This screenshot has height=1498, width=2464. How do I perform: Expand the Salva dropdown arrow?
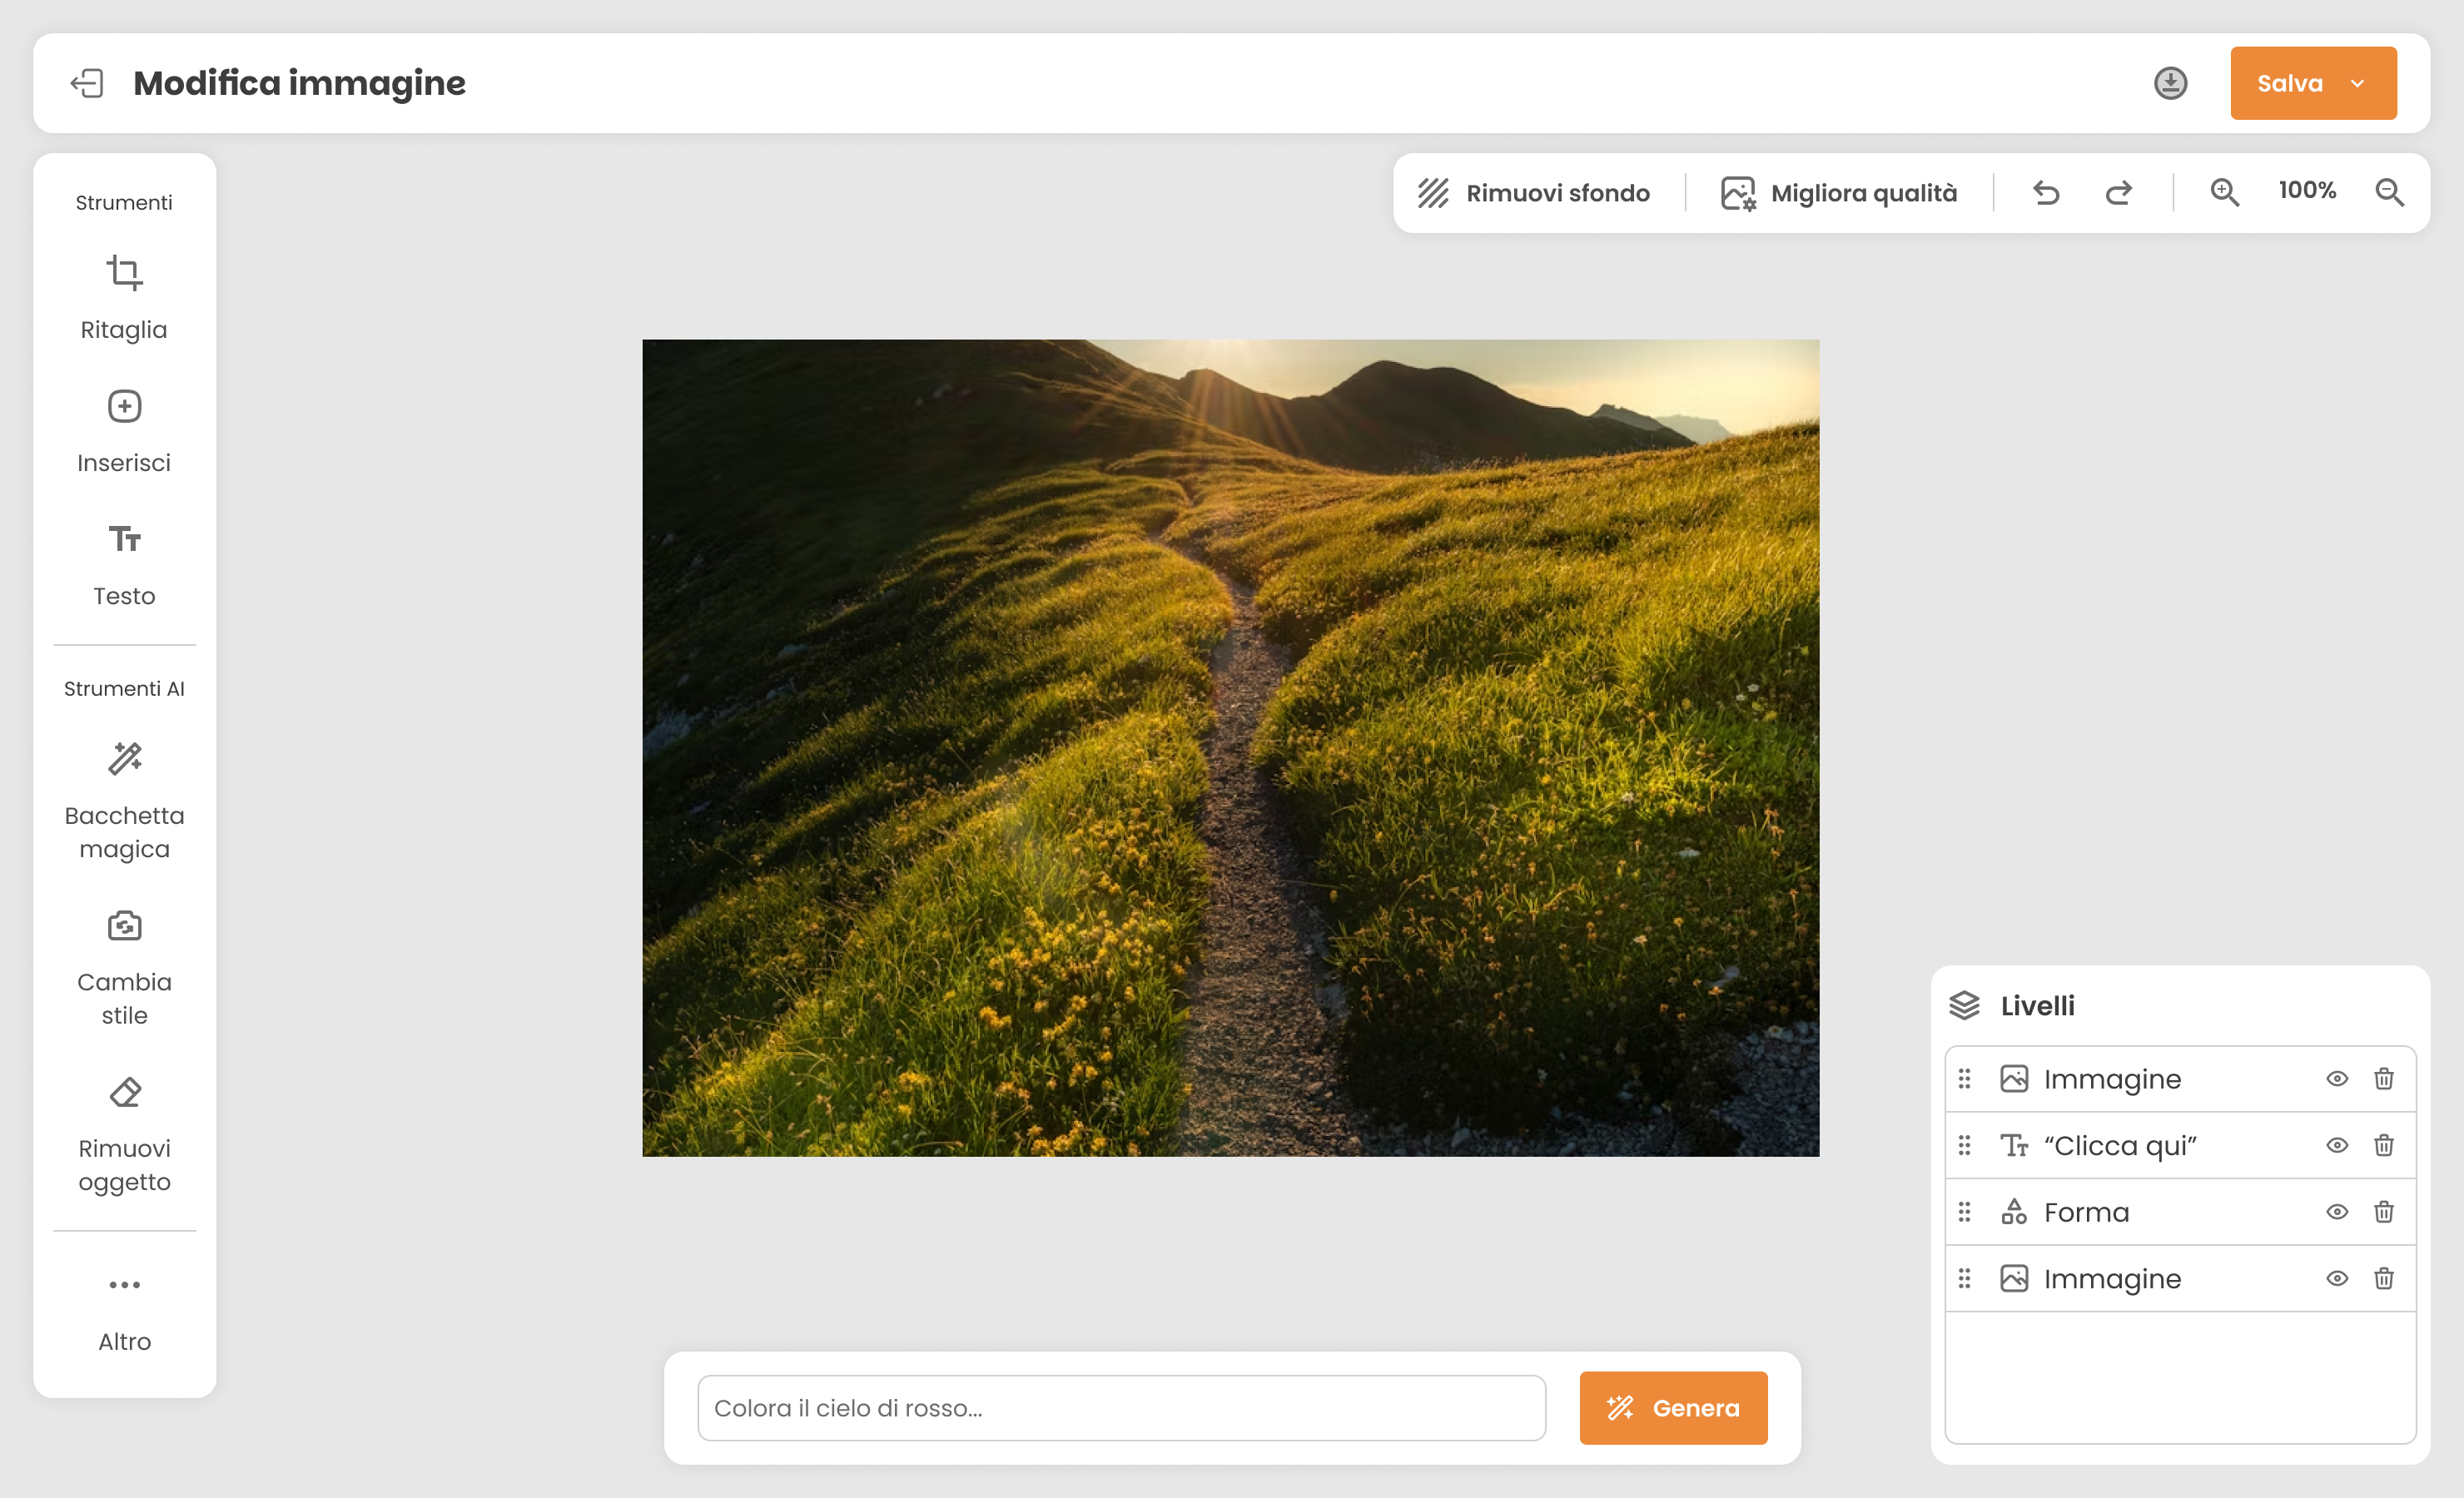[2357, 83]
